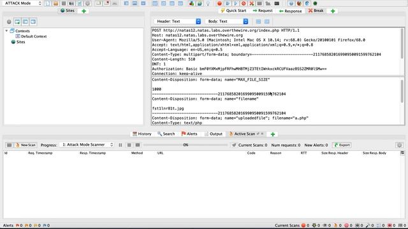The height and width of the screenshot is (229, 408).
Task: Click the red Set Break on all requests icon
Action: click(x=219, y=3)
